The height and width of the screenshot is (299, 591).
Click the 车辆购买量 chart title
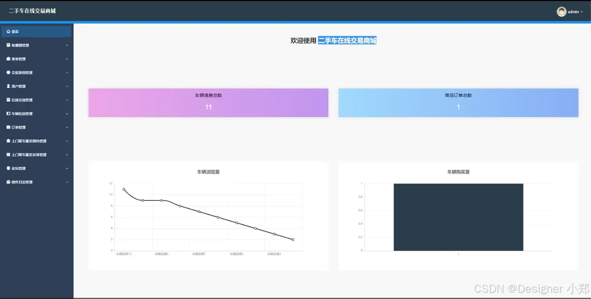459,172
